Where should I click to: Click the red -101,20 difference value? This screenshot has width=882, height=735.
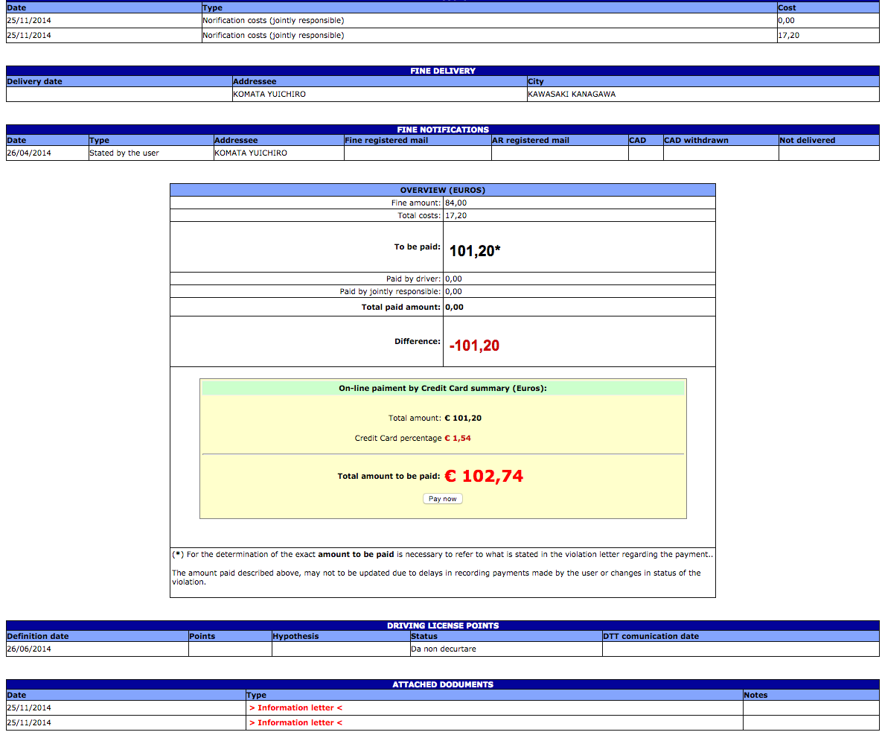coord(474,346)
